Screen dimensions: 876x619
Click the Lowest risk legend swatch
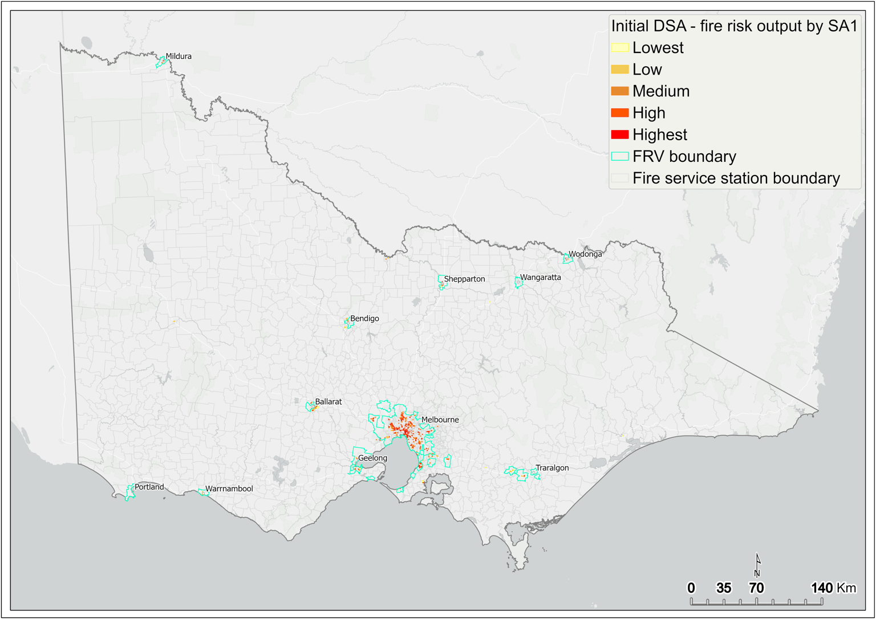[x=621, y=48]
